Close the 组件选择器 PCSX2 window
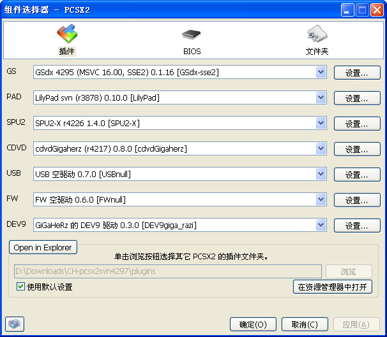This screenshot has height=337, width=387. (377, 10)
